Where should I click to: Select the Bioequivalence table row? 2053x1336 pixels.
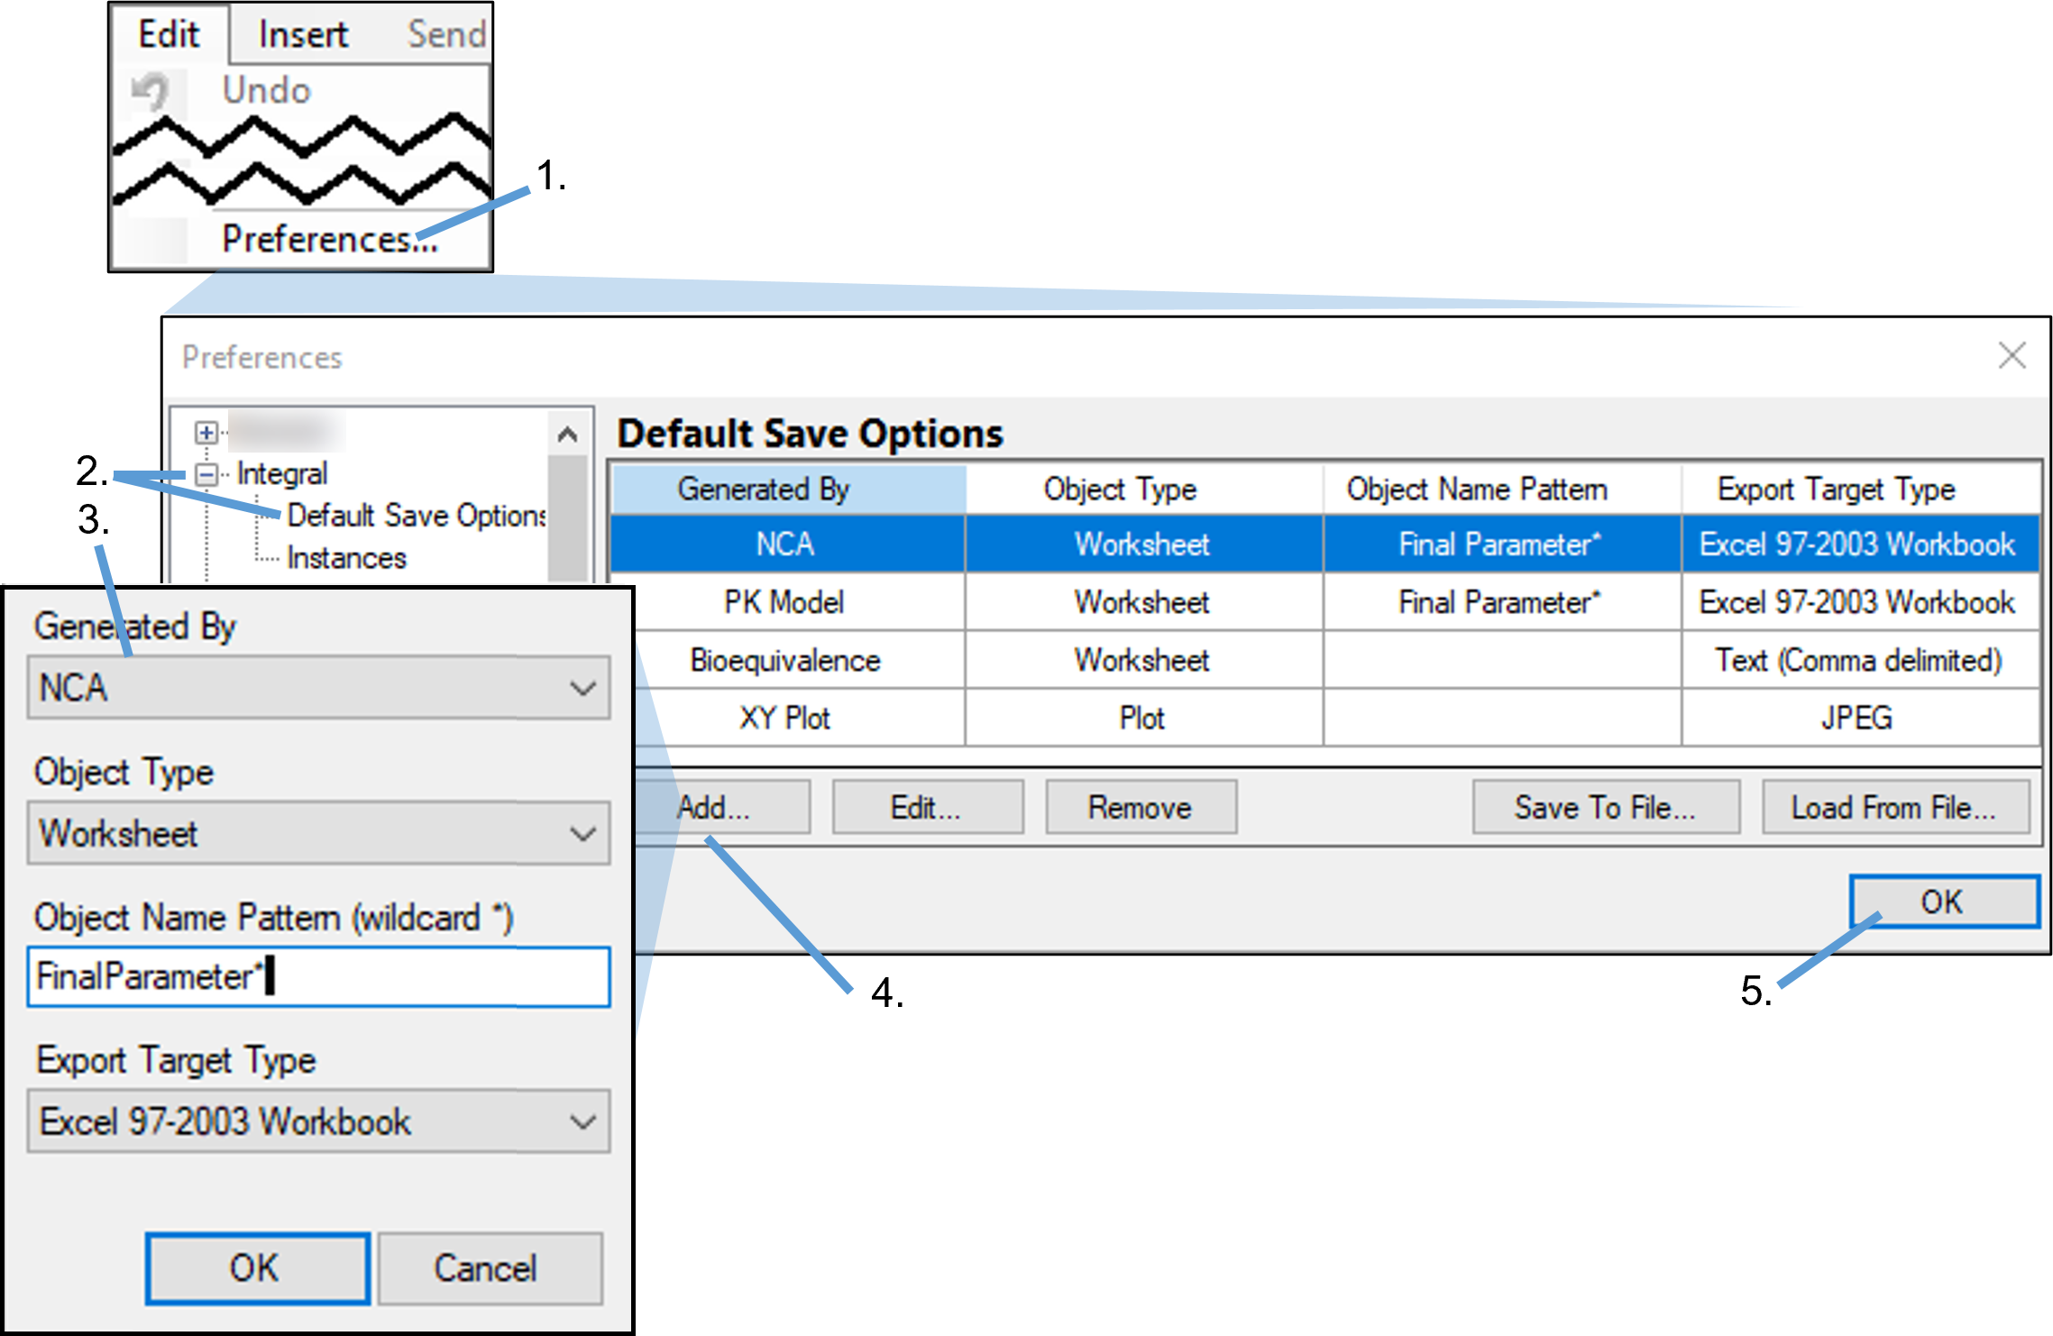(784, 661)
